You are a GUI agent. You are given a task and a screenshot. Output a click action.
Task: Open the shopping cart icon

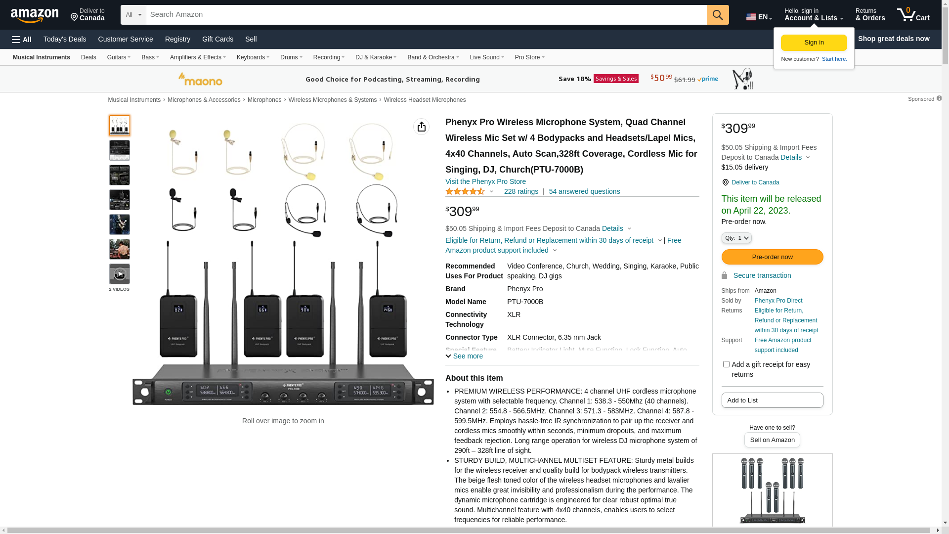pyautogui.click(x=912, y=15)
